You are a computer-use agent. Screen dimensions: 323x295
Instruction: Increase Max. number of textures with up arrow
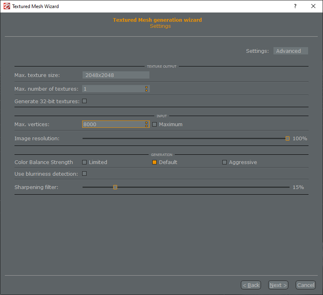(x=147, y=87)
